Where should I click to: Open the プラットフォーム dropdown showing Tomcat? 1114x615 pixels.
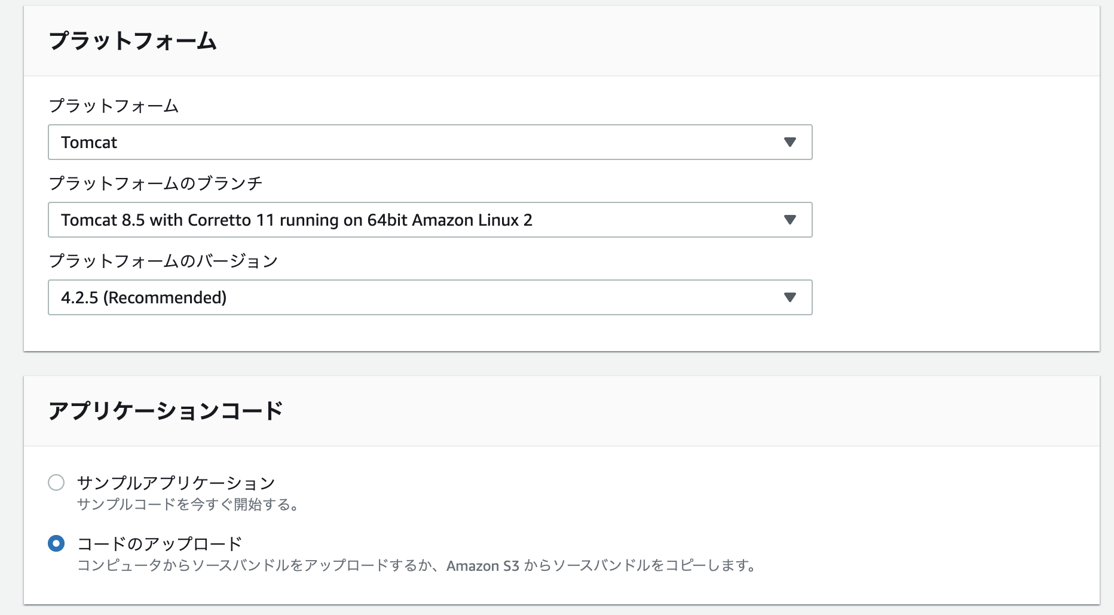point(429,142)
